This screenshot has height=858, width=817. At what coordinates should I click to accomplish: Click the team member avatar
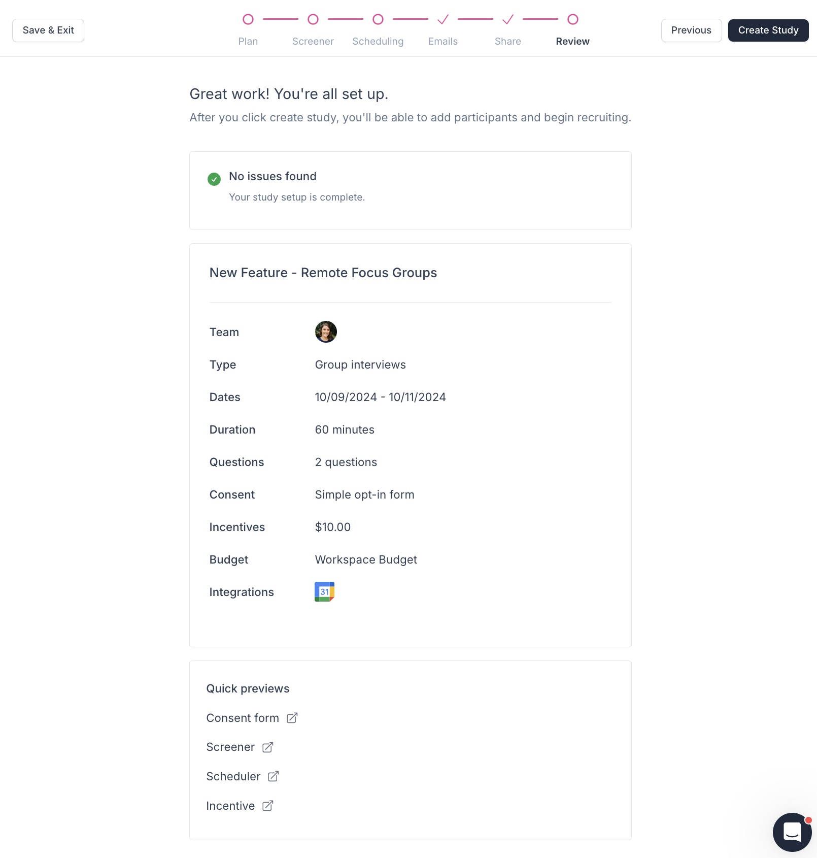click(326, 332)
